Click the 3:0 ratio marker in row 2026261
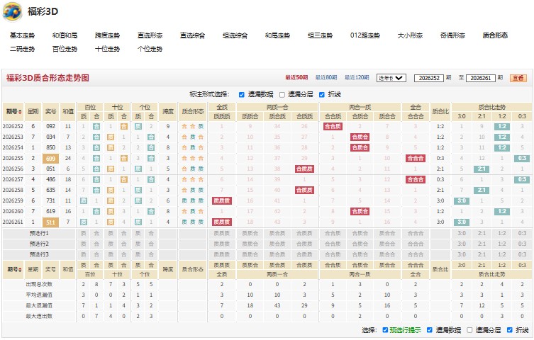The image size is (534, 340). (x=461, y=222)
